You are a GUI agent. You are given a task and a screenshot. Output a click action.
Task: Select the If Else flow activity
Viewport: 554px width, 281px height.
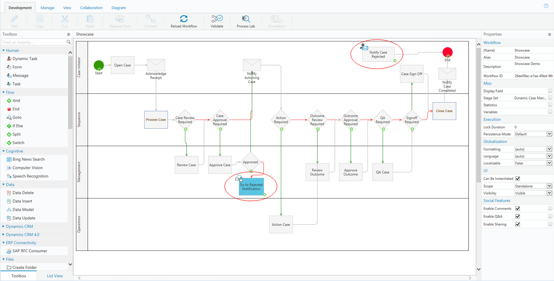(x=17, y=126)
